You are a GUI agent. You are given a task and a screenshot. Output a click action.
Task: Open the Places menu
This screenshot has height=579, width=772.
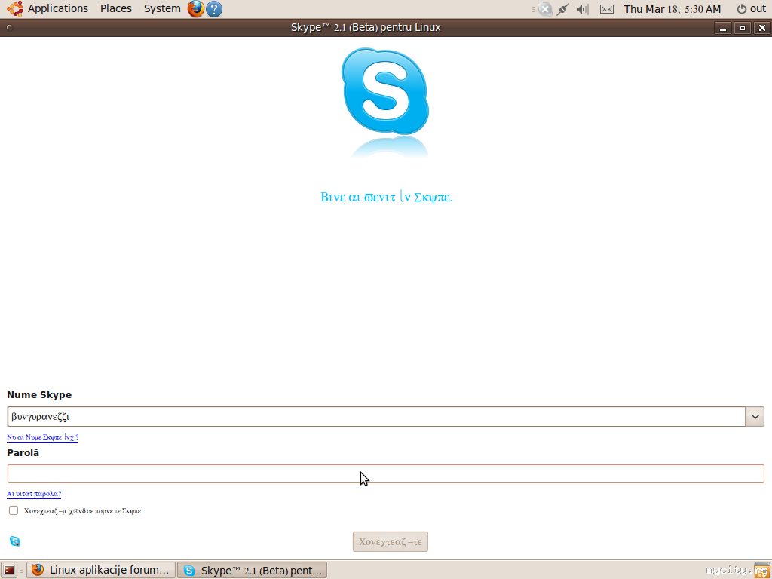coord(115,8)
